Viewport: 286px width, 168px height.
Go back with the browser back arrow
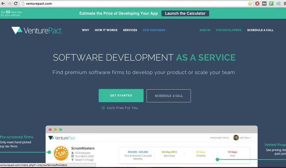point(3,3)
